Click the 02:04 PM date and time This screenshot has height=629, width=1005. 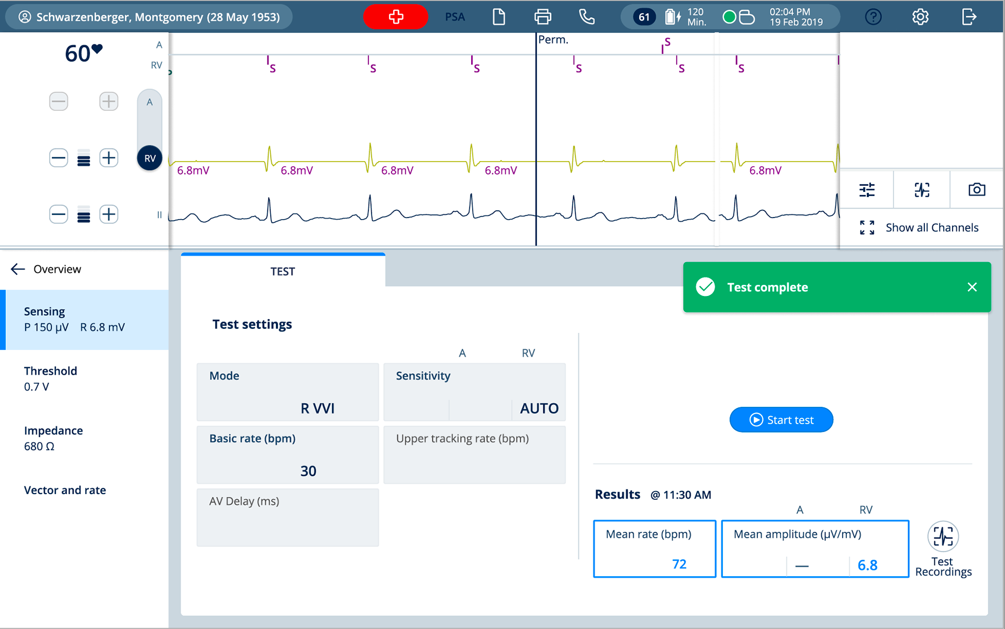(x=796, y=17)
